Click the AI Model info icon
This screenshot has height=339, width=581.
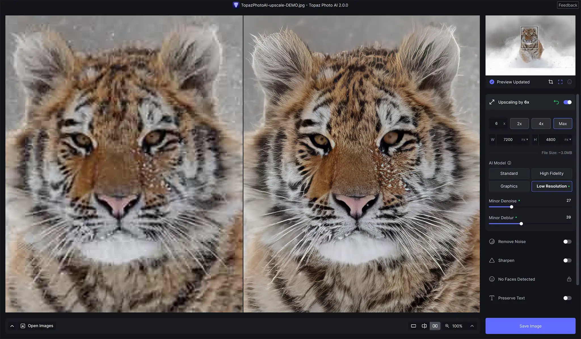point(509,163)
